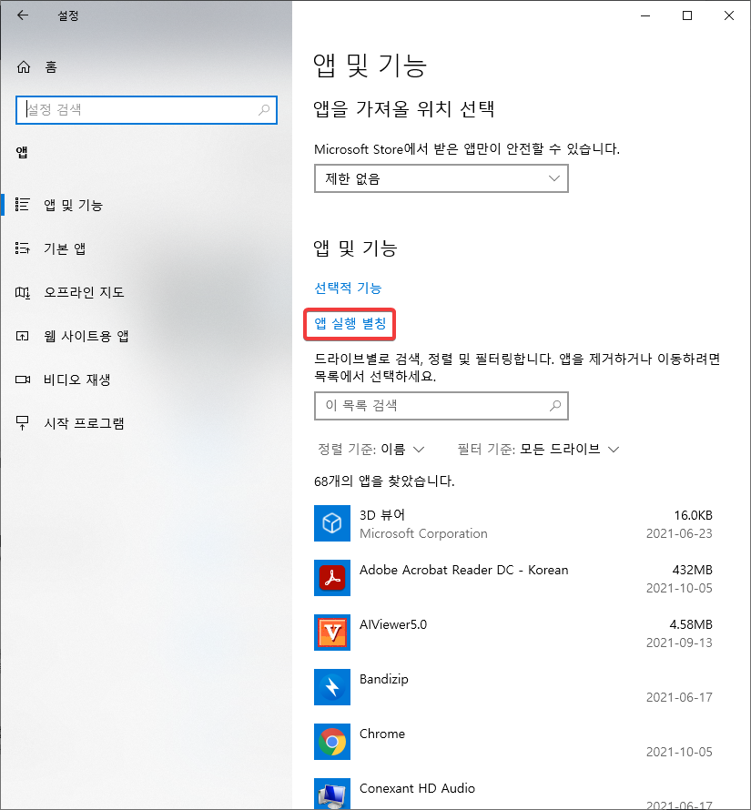Click the 2021-09-13 install date
This screenshot has width=751, height=810.
[x=679, y=643]
